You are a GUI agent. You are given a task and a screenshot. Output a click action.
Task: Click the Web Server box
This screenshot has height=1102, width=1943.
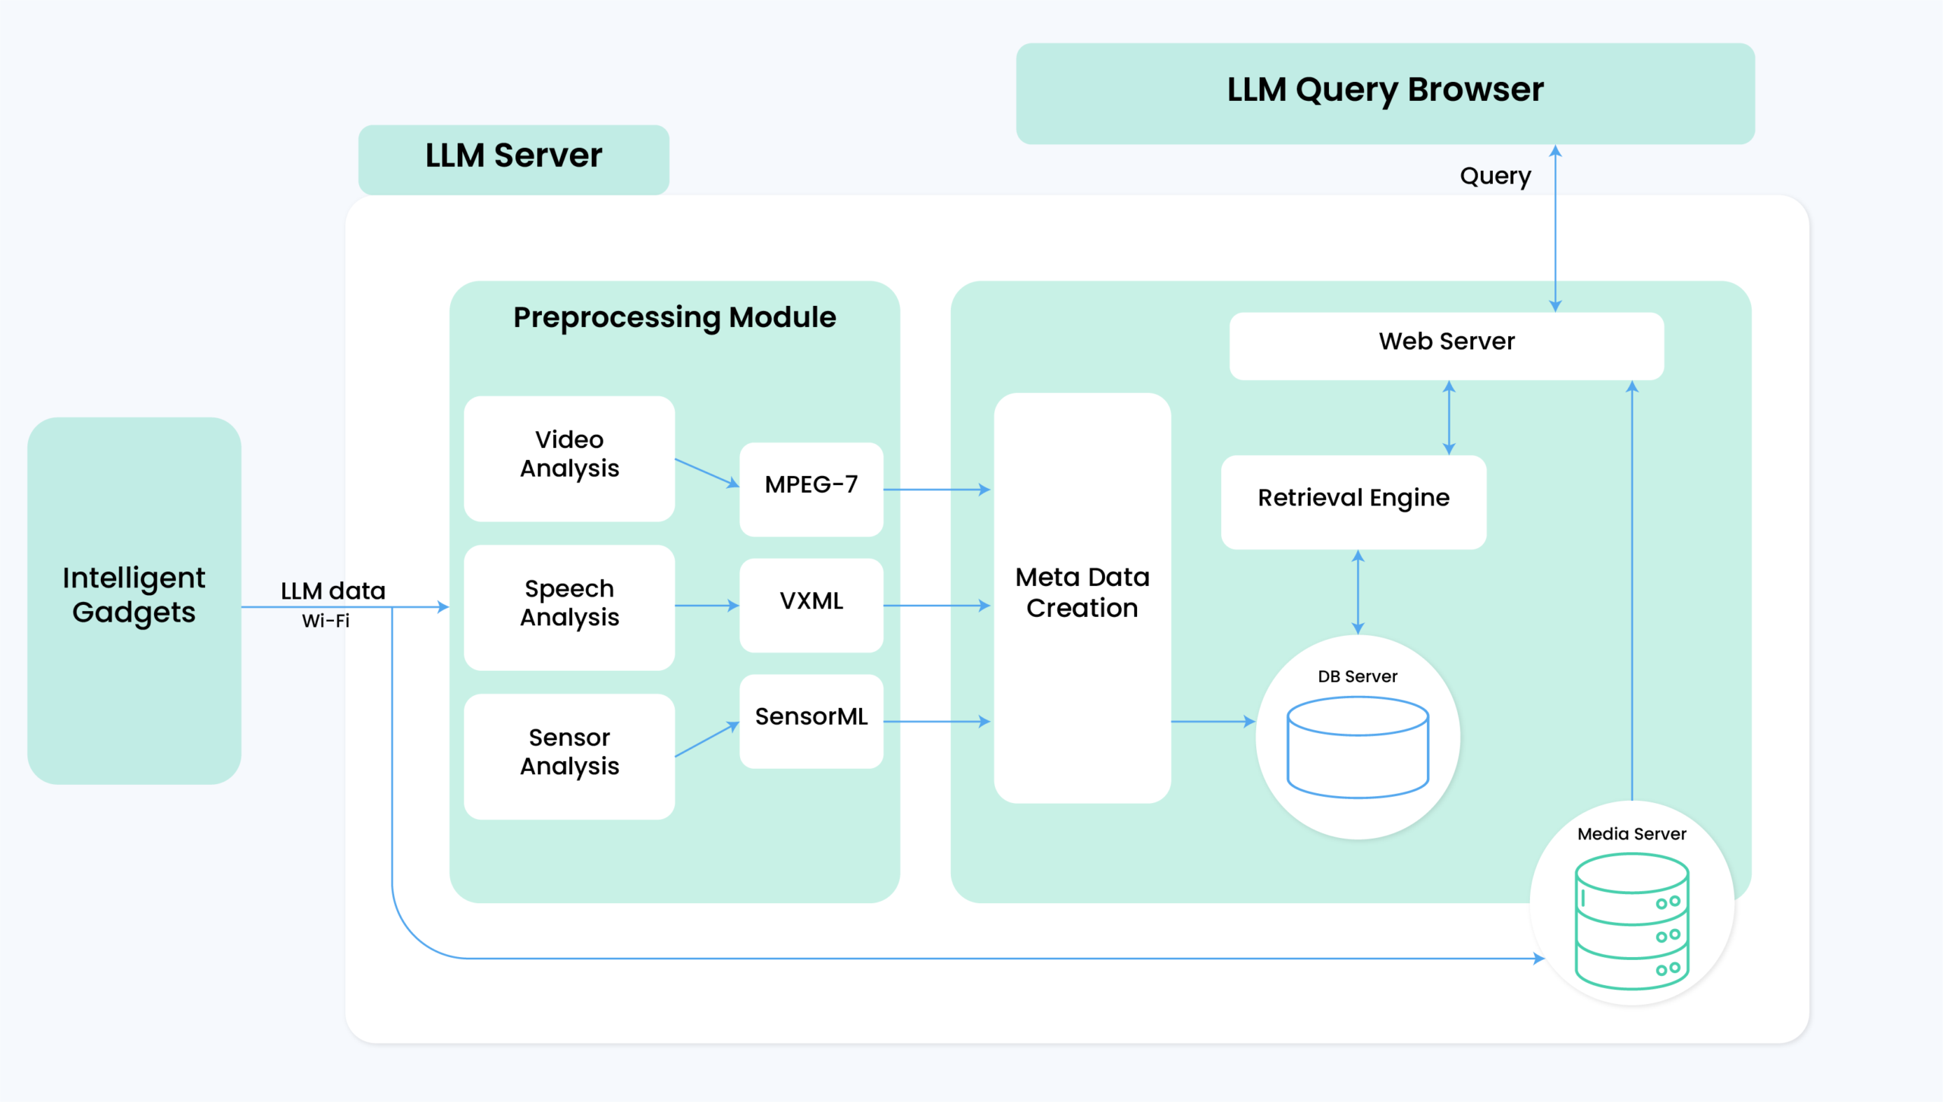click(x=1447, y=346)
